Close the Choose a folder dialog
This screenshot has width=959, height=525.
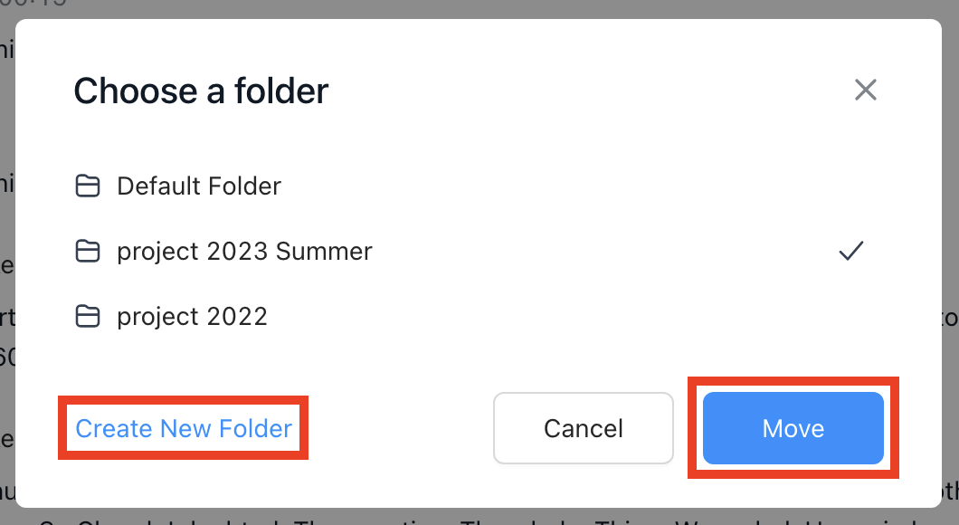click(x=866, y=90)
